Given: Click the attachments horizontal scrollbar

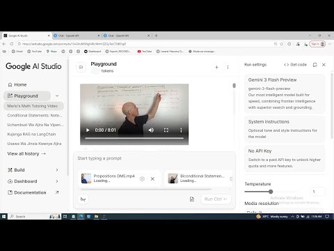Looking at the screenshot, I should click(x=145, y=190).
